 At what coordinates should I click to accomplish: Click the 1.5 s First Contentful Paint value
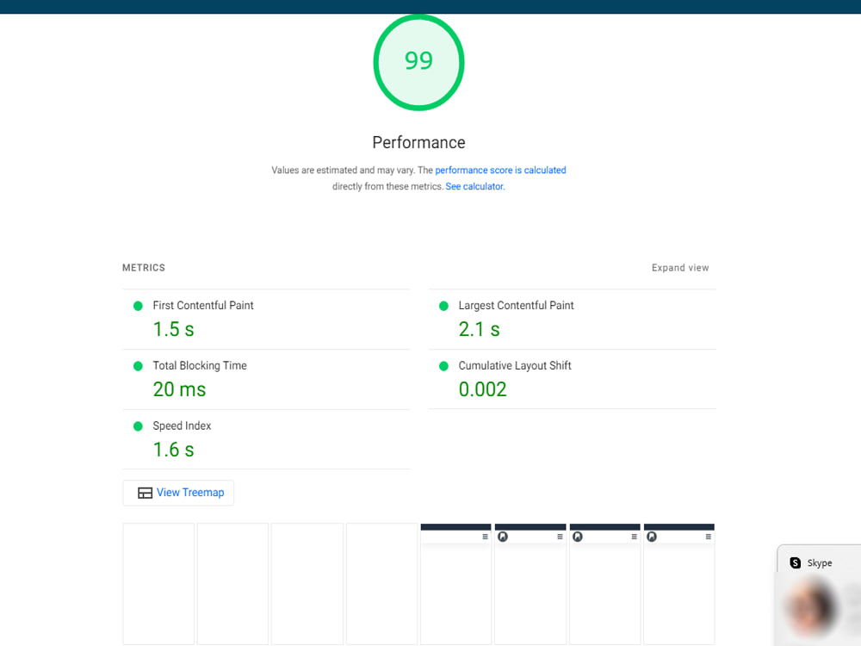coord(174,329)
